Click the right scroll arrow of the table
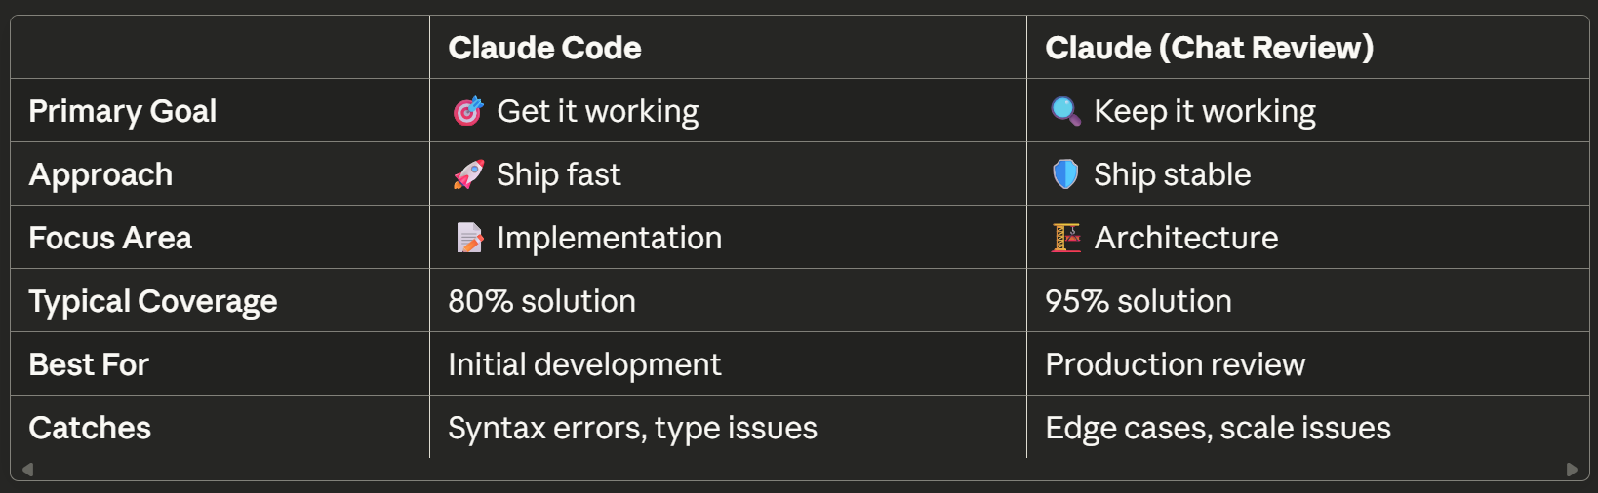 tap(1572, 469)
